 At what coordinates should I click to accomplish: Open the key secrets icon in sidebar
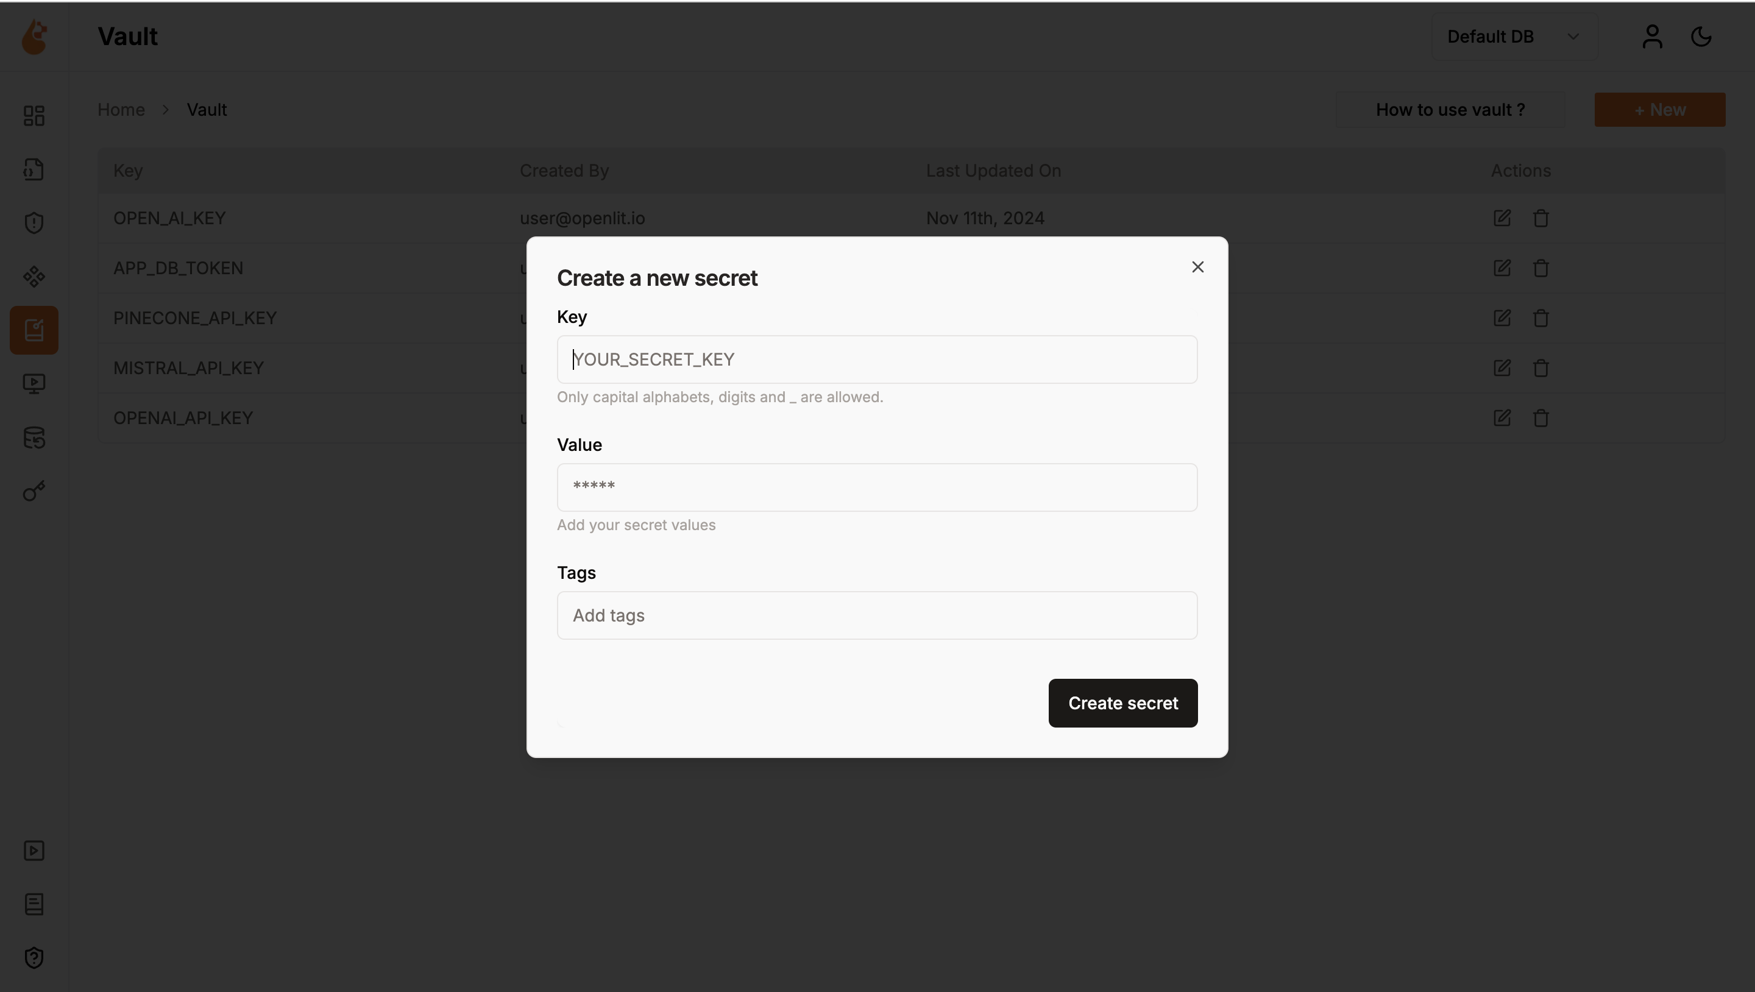click(34, 492)
